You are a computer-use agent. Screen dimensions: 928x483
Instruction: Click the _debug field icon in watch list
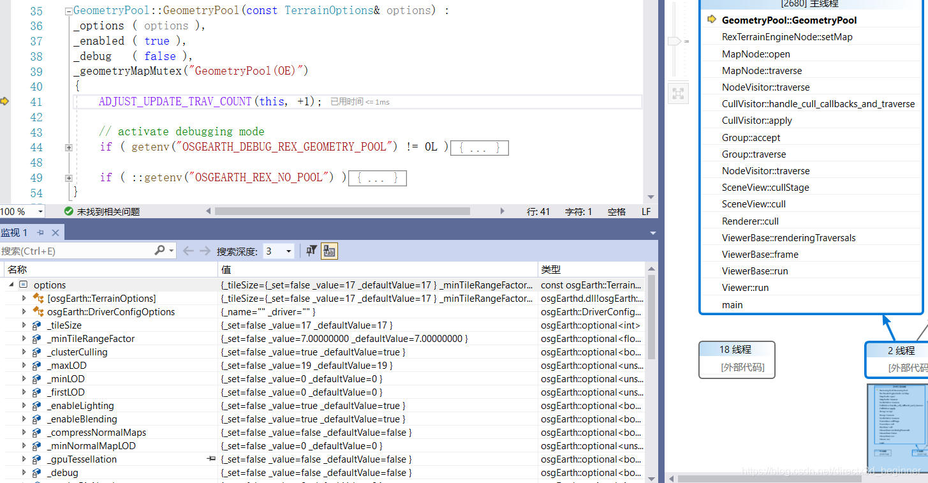pos(37,473)
